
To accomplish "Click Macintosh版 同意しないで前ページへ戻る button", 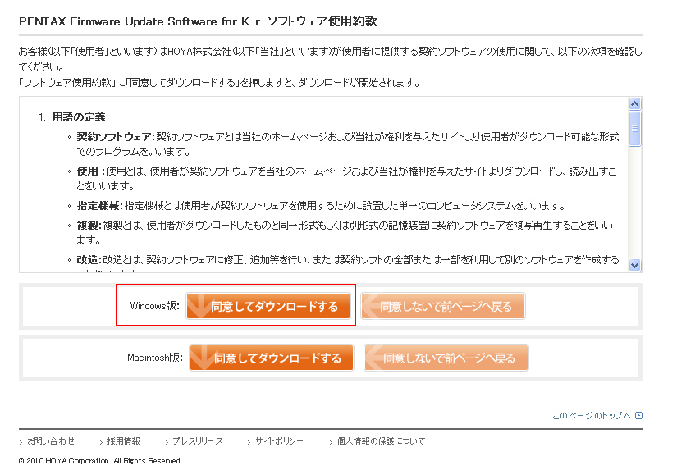I will tap(446, 358).
